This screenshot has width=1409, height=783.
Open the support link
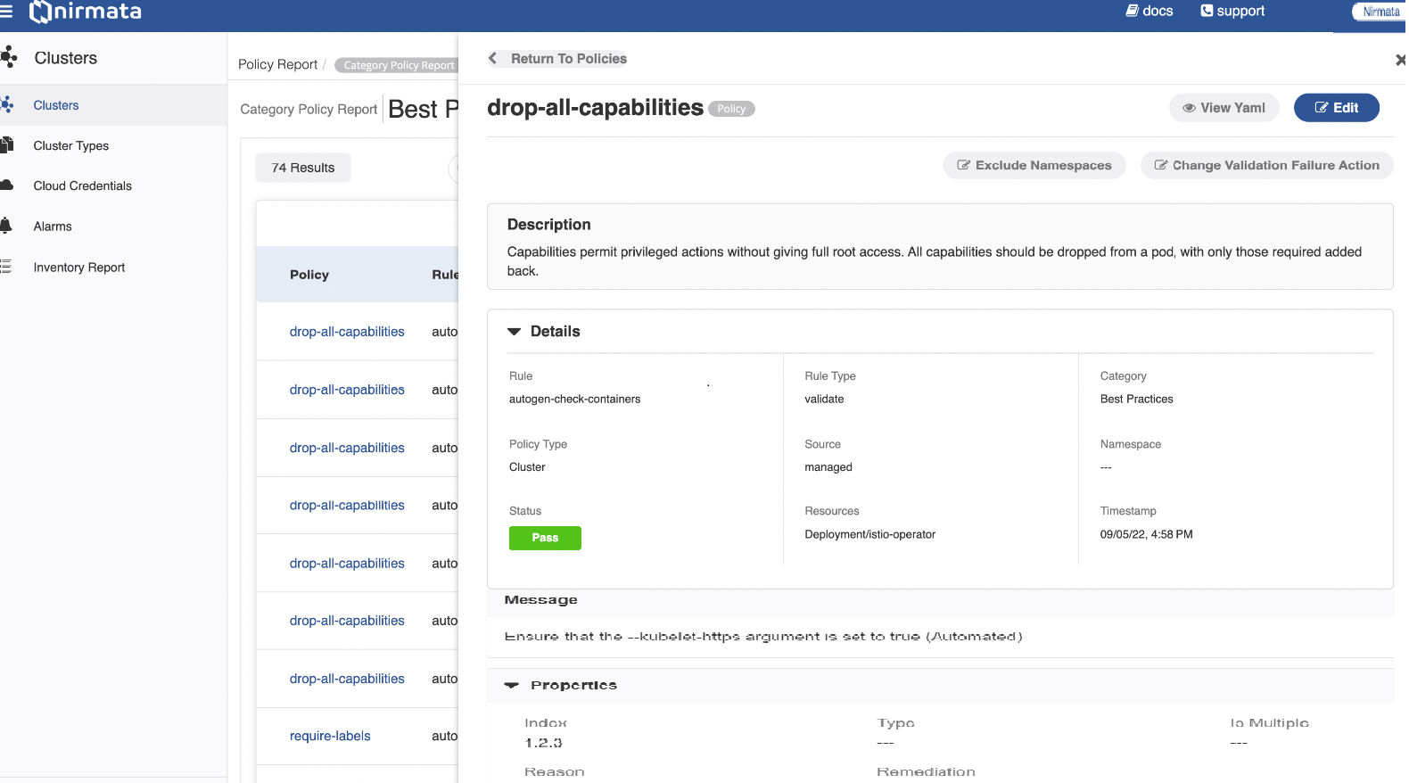pyautogui.click(x=1232, y=11)
